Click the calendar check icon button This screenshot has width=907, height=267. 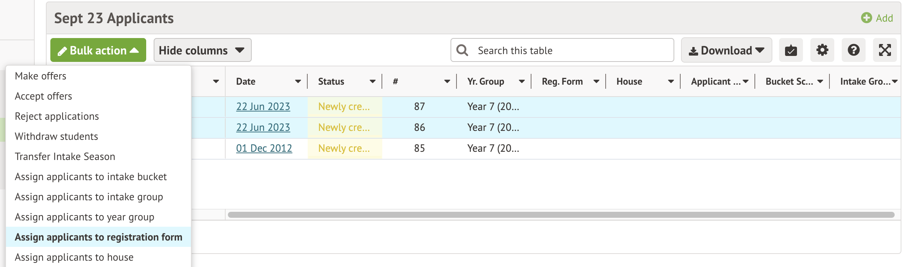(x=791, y=50)
